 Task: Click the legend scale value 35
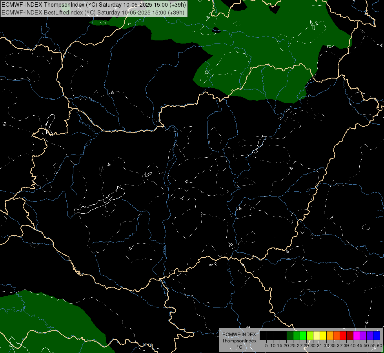tap(333, 346)
